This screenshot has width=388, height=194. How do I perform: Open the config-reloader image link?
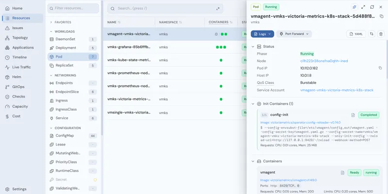(x=300, y=123)
